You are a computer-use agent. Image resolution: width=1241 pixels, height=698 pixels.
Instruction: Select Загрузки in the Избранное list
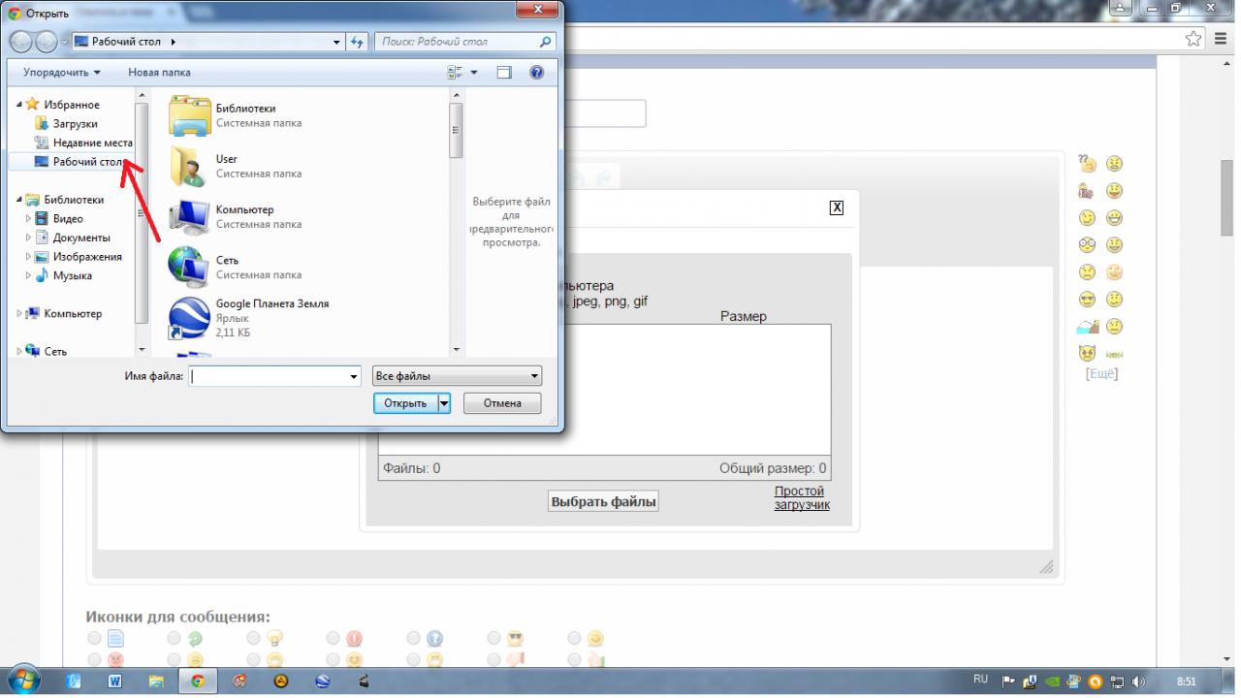(x=75, y=124)
